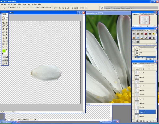
Task: Select the Eraser tool
Action: point(3,32)
